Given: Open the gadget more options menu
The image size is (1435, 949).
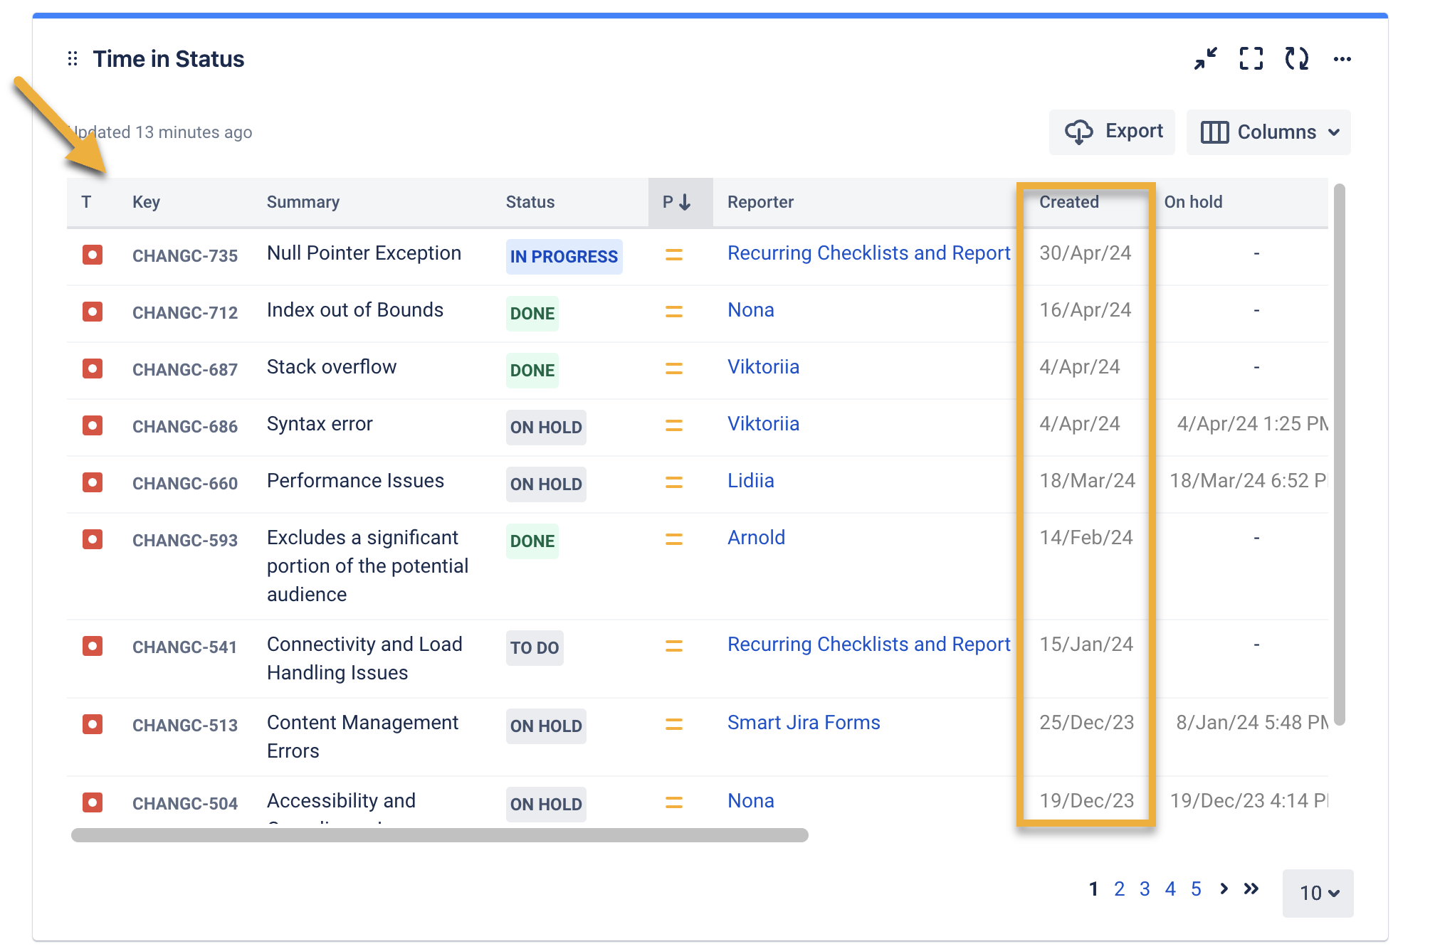Looking at the screenshot, I should [1342, 60].
